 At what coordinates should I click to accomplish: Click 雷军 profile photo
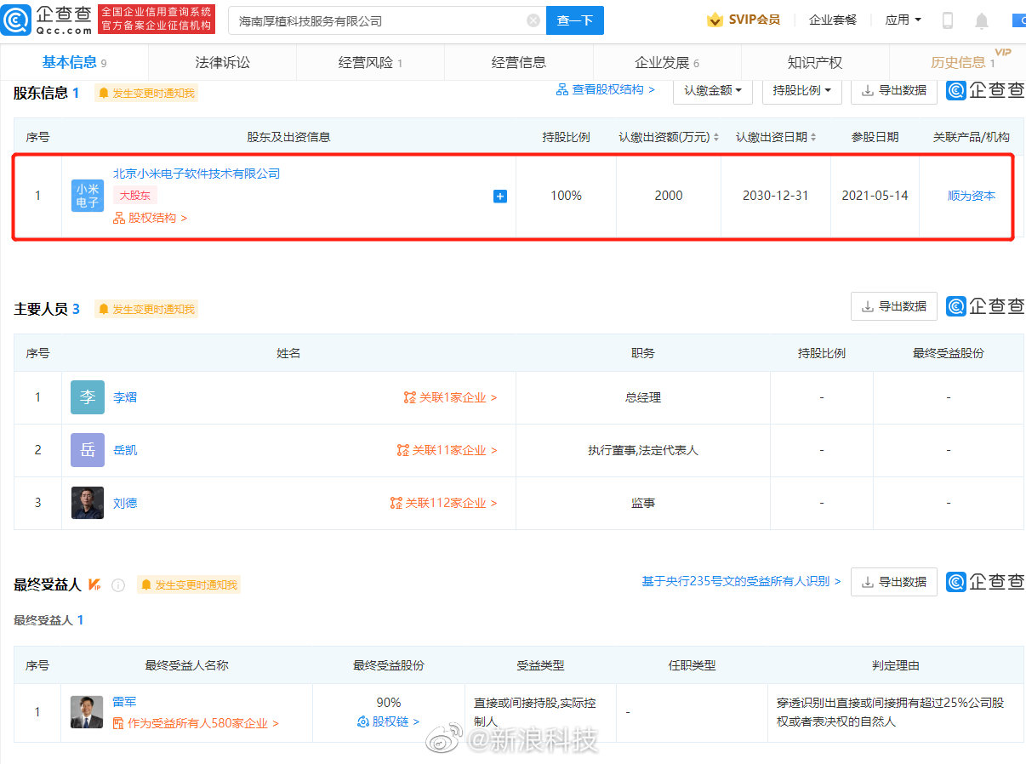point(88,712)
